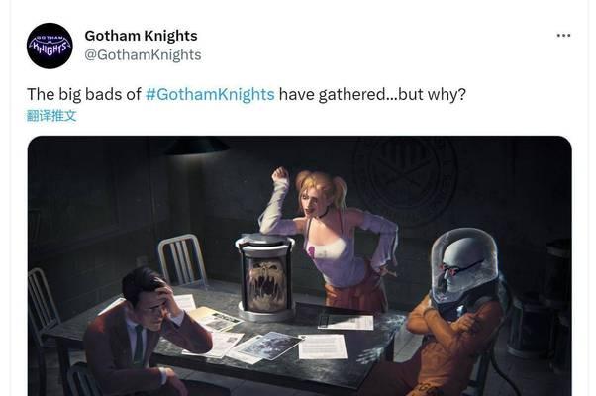Click the photograph lying on the table
Image resolution: width=596 pixels, height=396 pixels.
266,346
